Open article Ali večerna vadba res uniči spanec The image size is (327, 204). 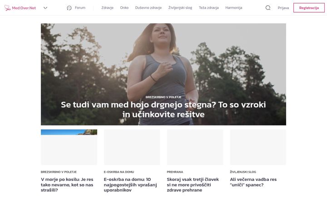click(253, 182)
